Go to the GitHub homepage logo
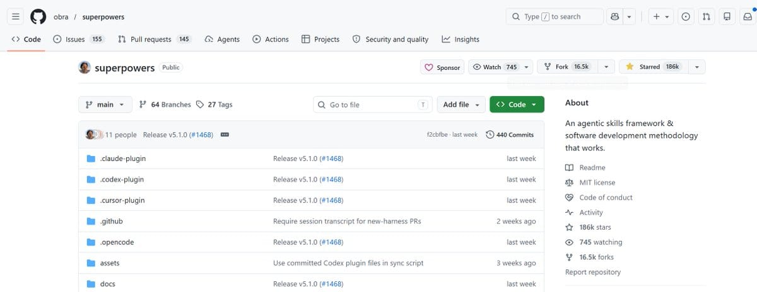 [38, 17]
